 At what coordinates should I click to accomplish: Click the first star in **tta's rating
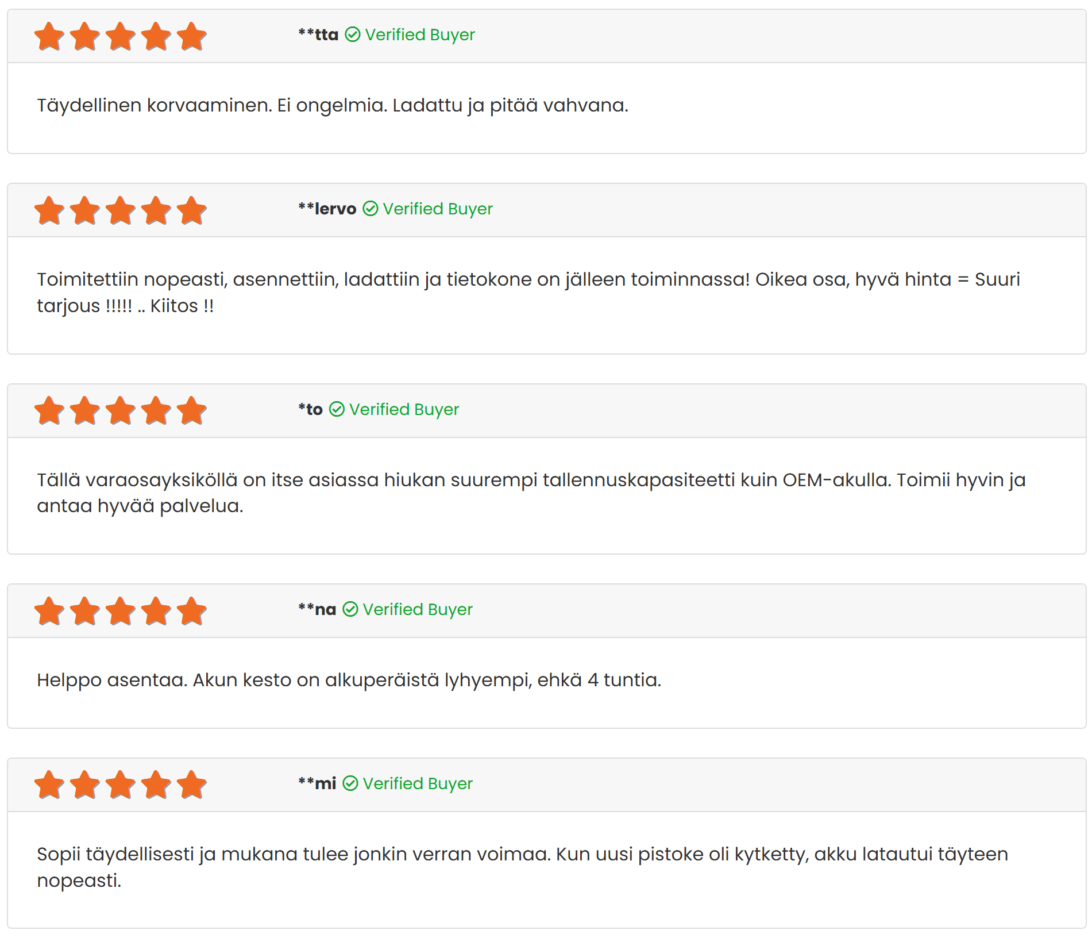pyautogui.click(x=49, y=36)
